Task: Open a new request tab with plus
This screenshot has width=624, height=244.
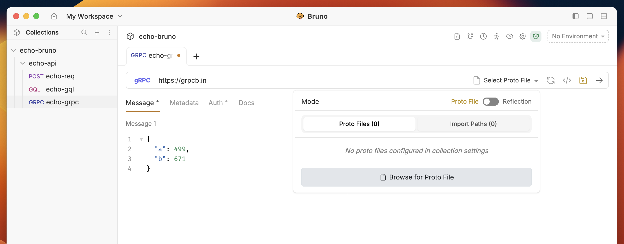Action: (196, 56)
